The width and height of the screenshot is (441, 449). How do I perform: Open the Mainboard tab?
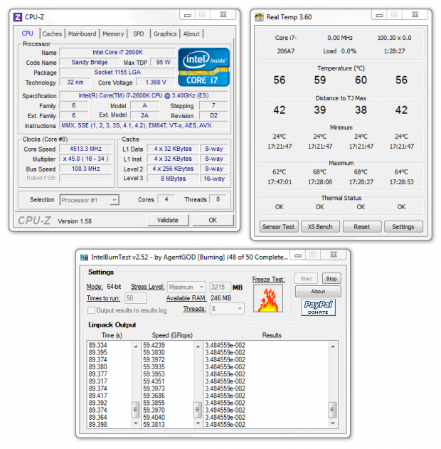pyautogui.click(x=82, y=33)
